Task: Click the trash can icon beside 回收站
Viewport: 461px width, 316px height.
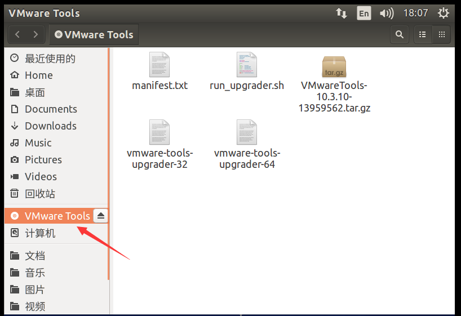Action: click(15, 193)
